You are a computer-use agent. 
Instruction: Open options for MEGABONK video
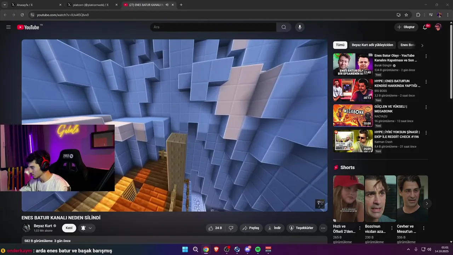426,107
